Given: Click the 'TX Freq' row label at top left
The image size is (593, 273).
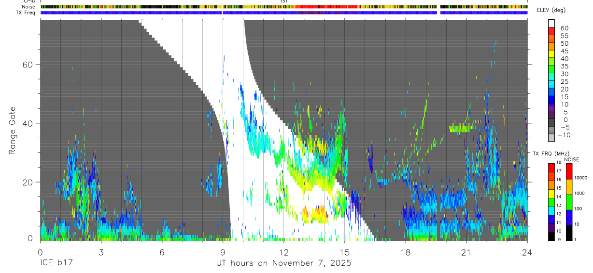Looking at the screenshot, I should 26,13.
